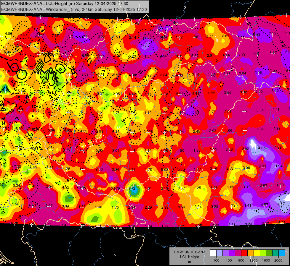Click the grid value 1.41

click(248, 205)
